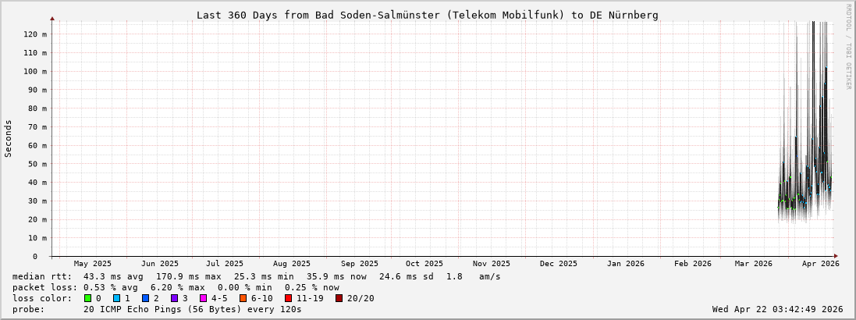
Task: Click the Apr 2026 x-axis label
Action: pos(820,264)
